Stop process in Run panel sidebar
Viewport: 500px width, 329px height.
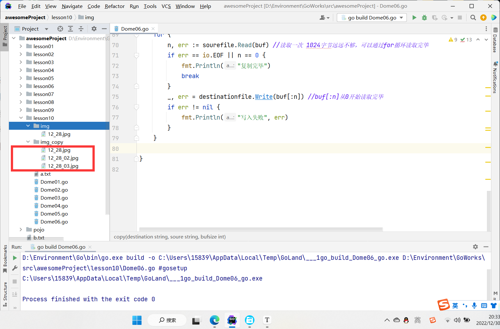pos(15,281)
